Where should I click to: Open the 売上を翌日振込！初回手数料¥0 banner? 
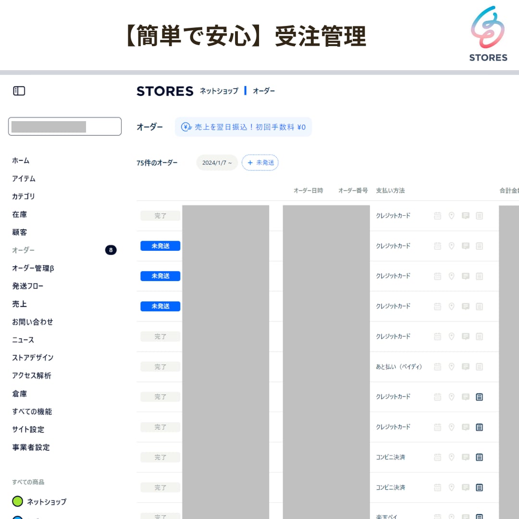click(243, 127)
